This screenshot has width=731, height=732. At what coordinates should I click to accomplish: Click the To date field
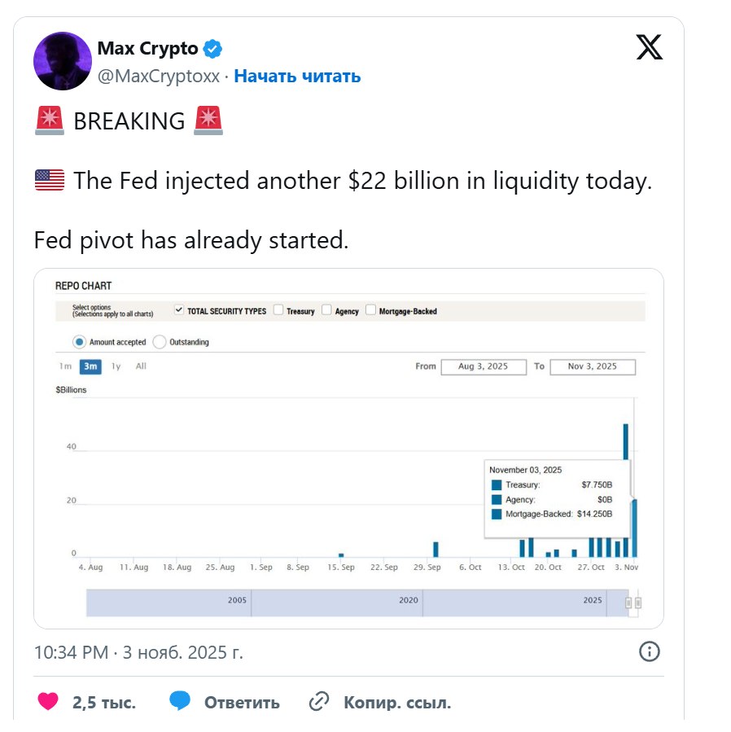tap(592, 366)
